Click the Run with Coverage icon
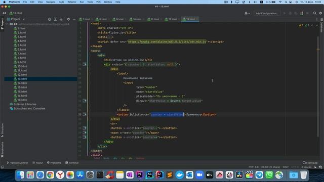Image resolution: width=324 pixels, height=182 pixels. pos(296,13)
